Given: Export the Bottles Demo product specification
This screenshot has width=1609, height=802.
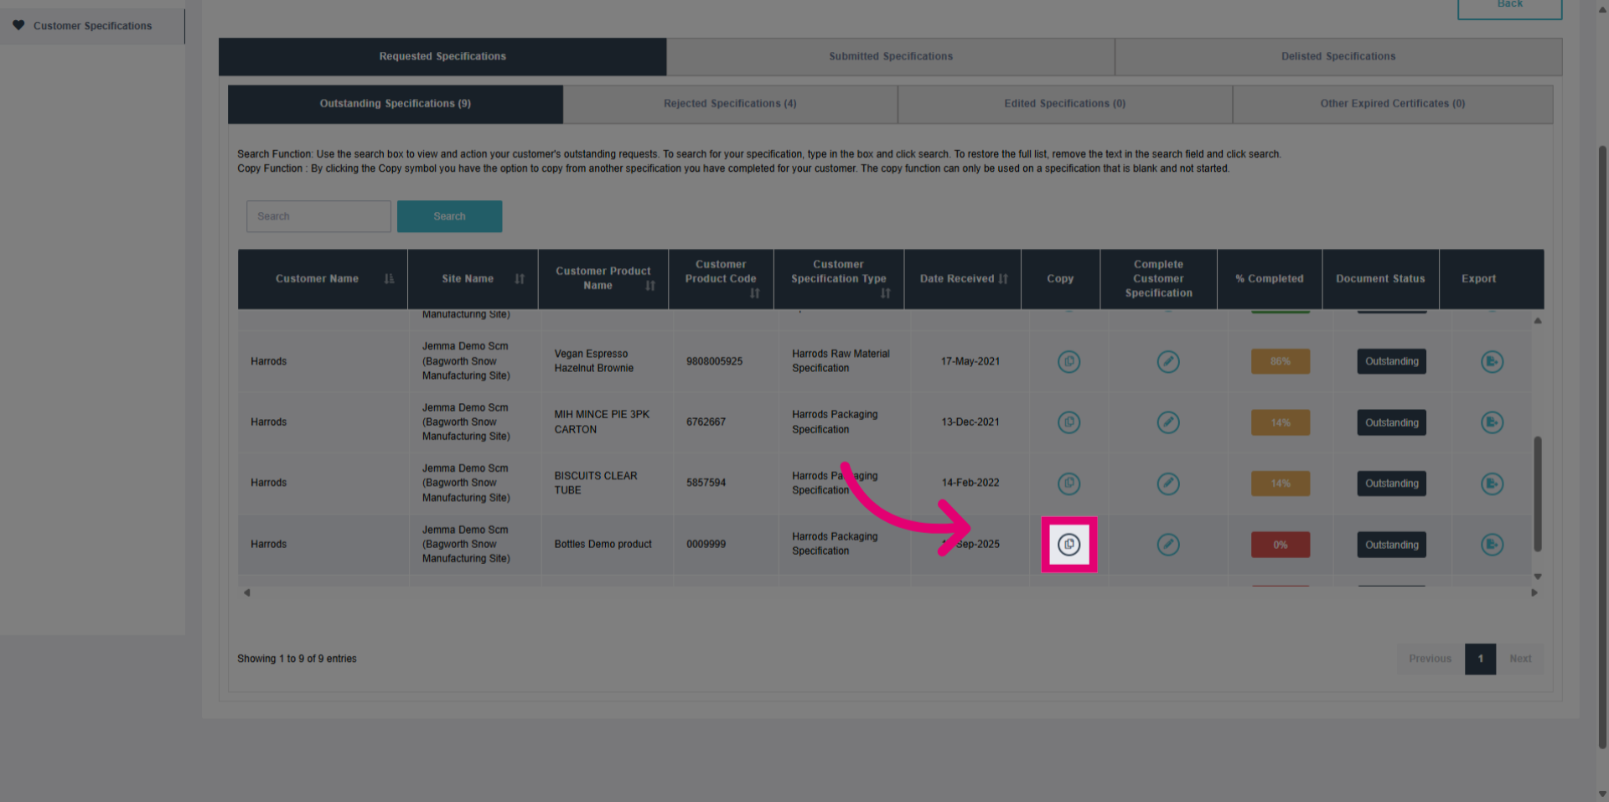Looking at the screenshot, I should pyautogui.click(x=1492, y=545).
